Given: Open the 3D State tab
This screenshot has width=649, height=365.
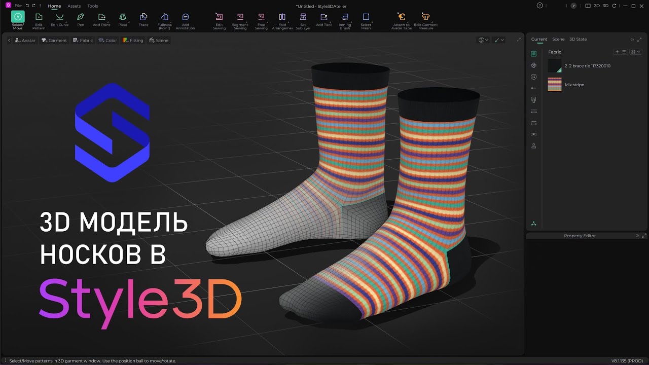Looking at the screenshot, I should point(578,39).
